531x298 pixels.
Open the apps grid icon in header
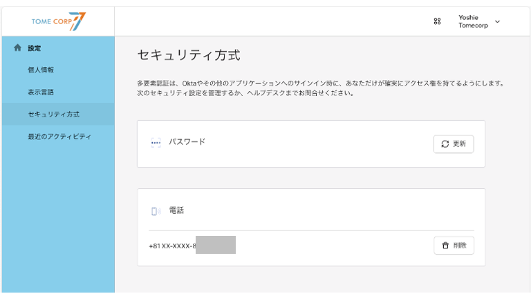click(x=437, y=21)
